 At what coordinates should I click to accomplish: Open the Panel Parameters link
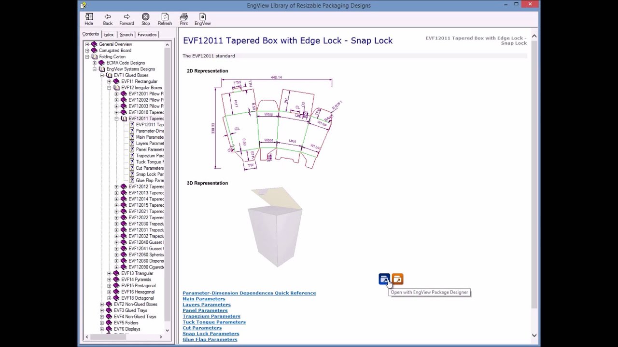(205, 310)
